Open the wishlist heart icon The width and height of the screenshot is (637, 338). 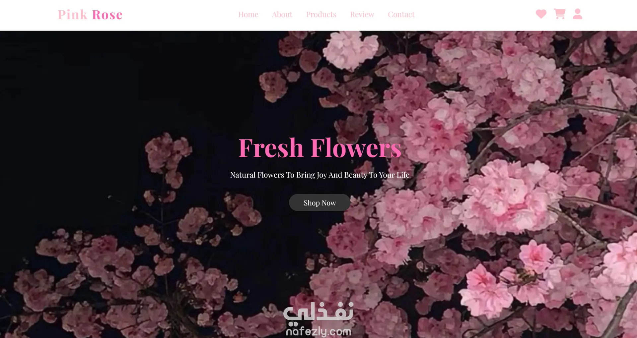click(x=541, y=14)
